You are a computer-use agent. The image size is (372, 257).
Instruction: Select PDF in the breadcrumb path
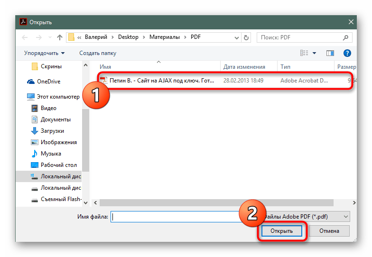coord(195,37)
